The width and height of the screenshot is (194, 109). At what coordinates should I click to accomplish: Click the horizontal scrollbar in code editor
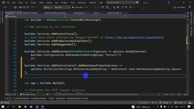[x=97, y=94]
